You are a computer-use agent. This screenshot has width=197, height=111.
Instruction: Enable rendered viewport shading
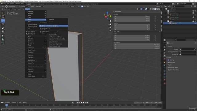pyautogui.click(x=159, y=9)
